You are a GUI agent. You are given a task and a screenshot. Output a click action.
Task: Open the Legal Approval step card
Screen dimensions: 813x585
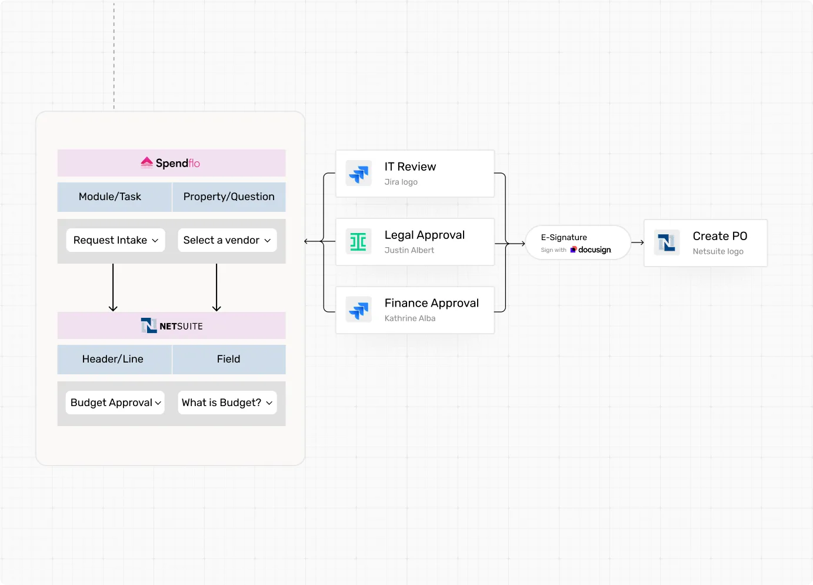tap(415, 242)
